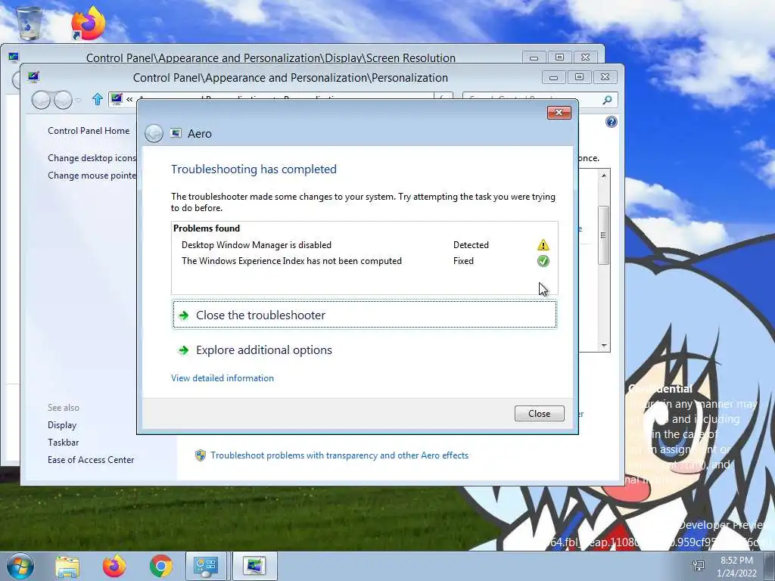
Task: Click Troubleshoot problems with transparency and Aero effects
Action: tap(339, 455)
